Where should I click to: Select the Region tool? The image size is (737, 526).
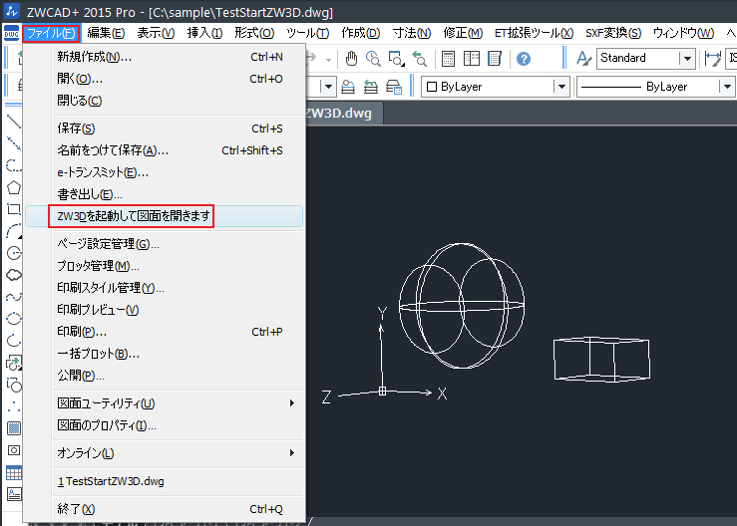tap(14, 450)
